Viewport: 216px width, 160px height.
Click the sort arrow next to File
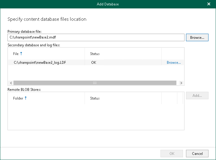tap(21, 54)
